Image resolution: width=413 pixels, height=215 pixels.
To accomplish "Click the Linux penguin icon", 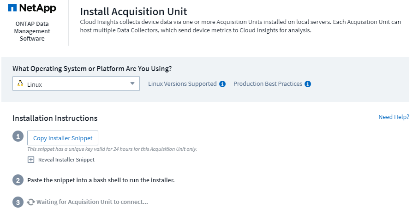I will pos(20,84).
